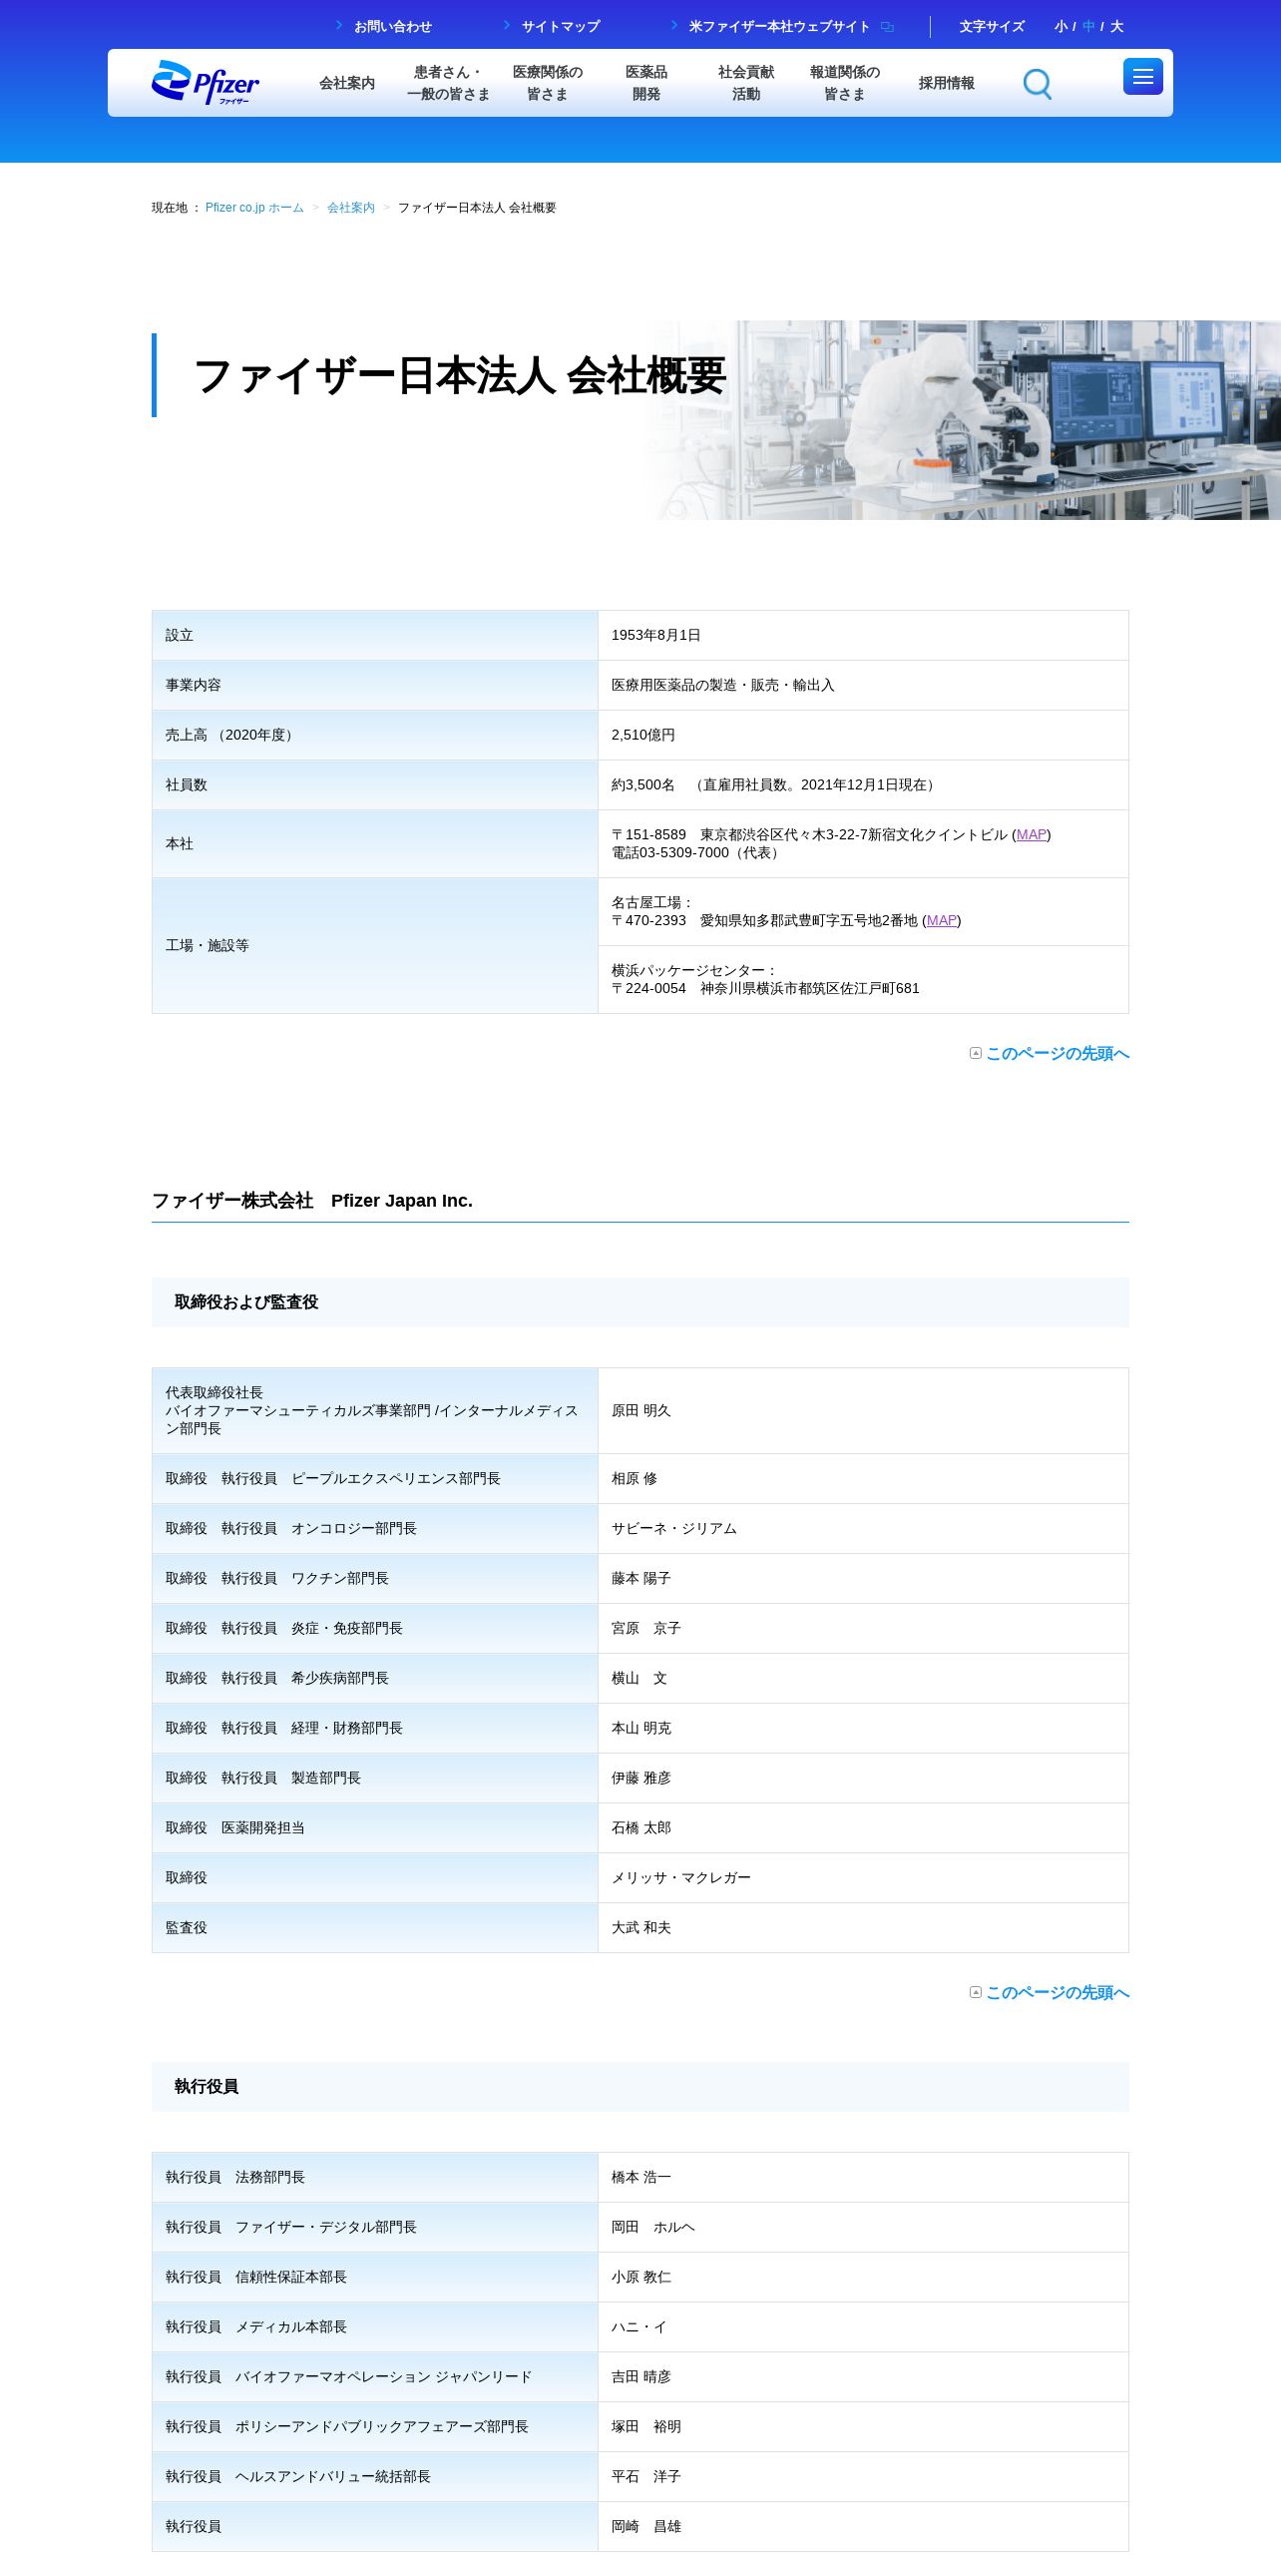Screen dimensions: 1281x2563
Task: Click 橋本 浩一 name cell
Action: click(x=863, y=2177)
